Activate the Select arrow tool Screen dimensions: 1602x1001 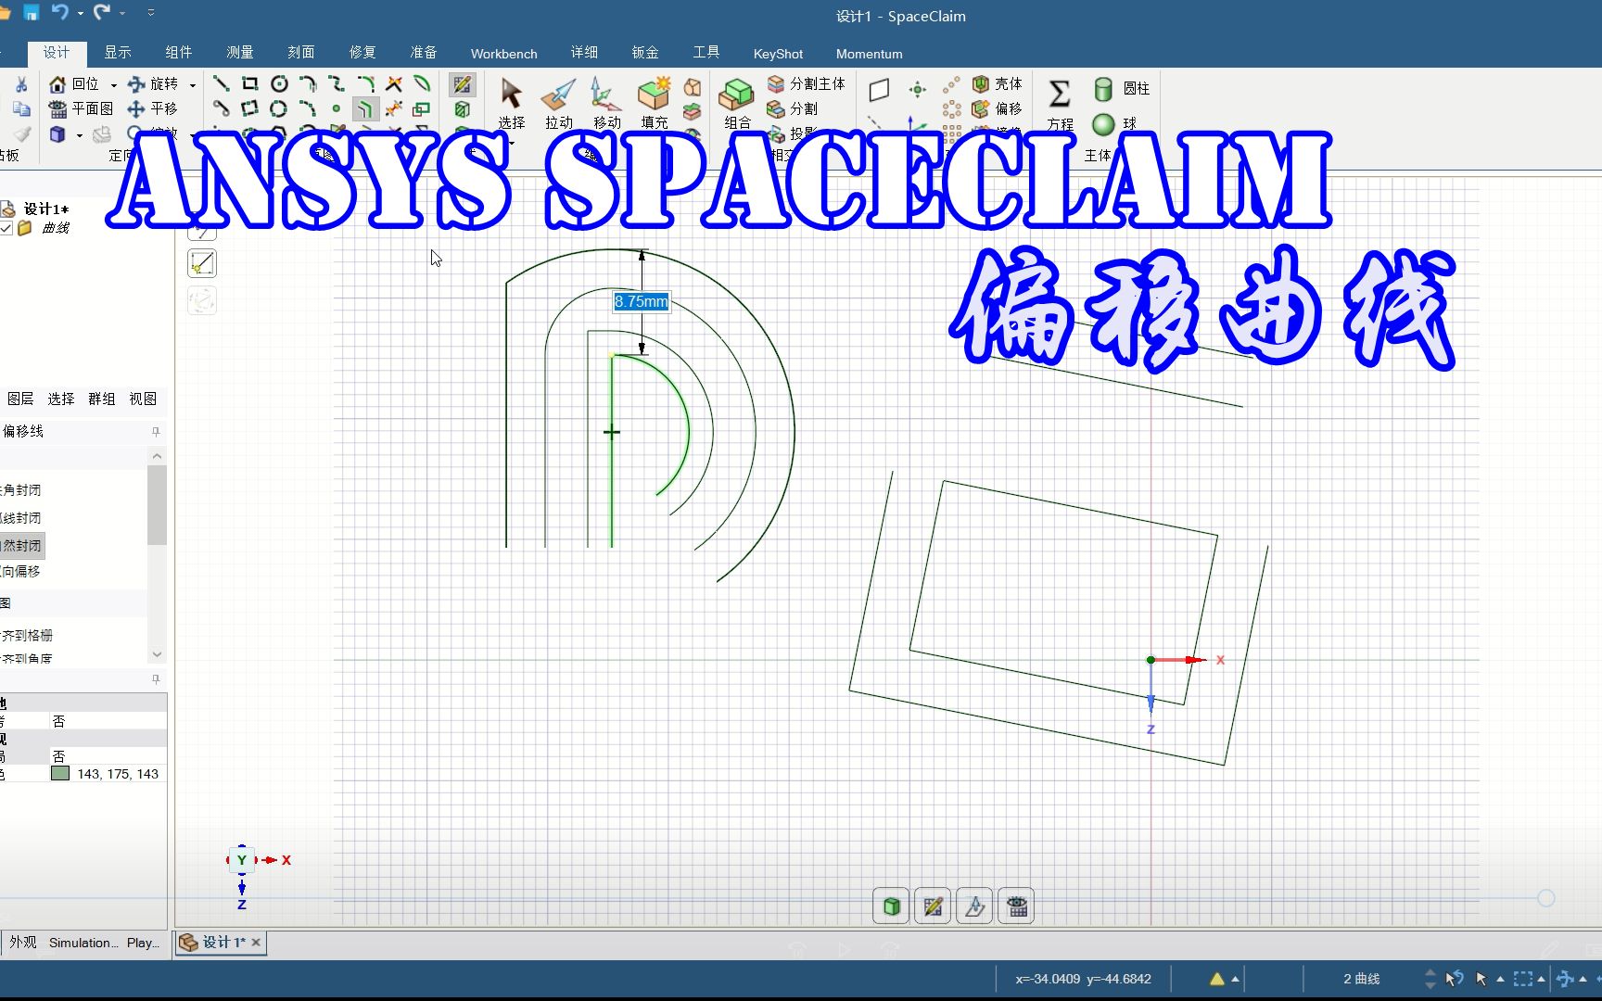click(511, 102)
